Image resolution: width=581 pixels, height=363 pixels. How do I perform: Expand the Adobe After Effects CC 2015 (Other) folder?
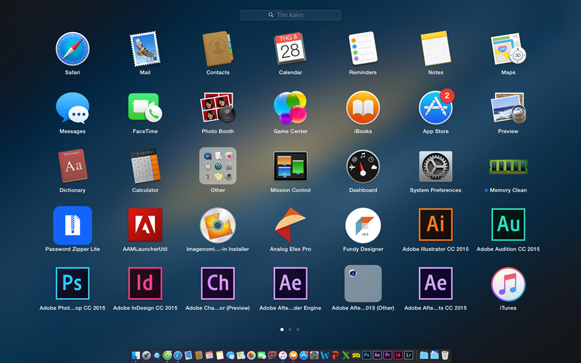363,283
